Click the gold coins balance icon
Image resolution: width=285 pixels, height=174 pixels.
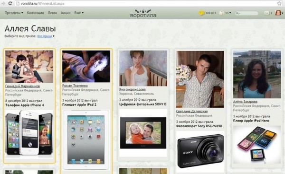201,13
